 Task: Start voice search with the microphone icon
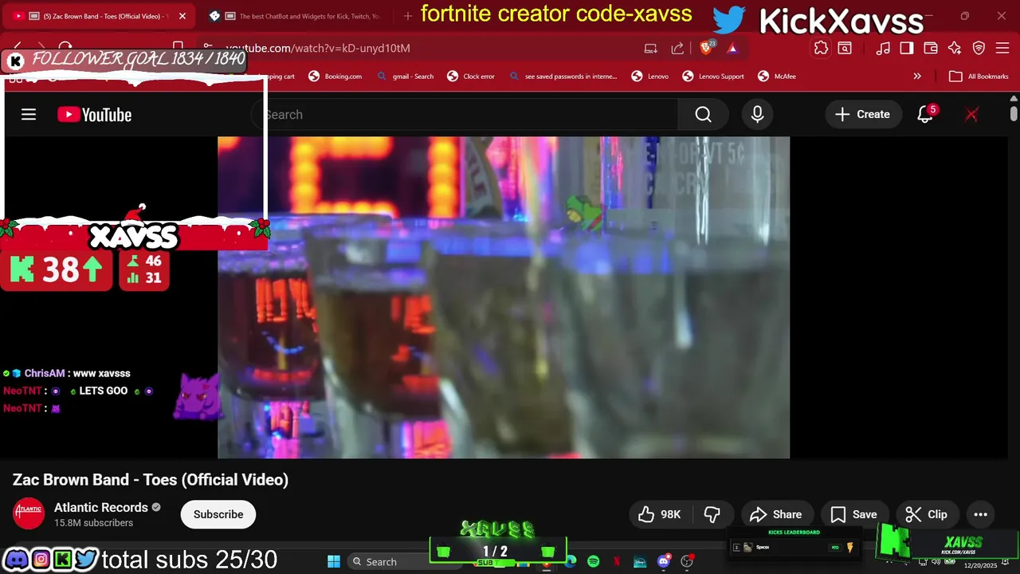(x=757, y=115)
